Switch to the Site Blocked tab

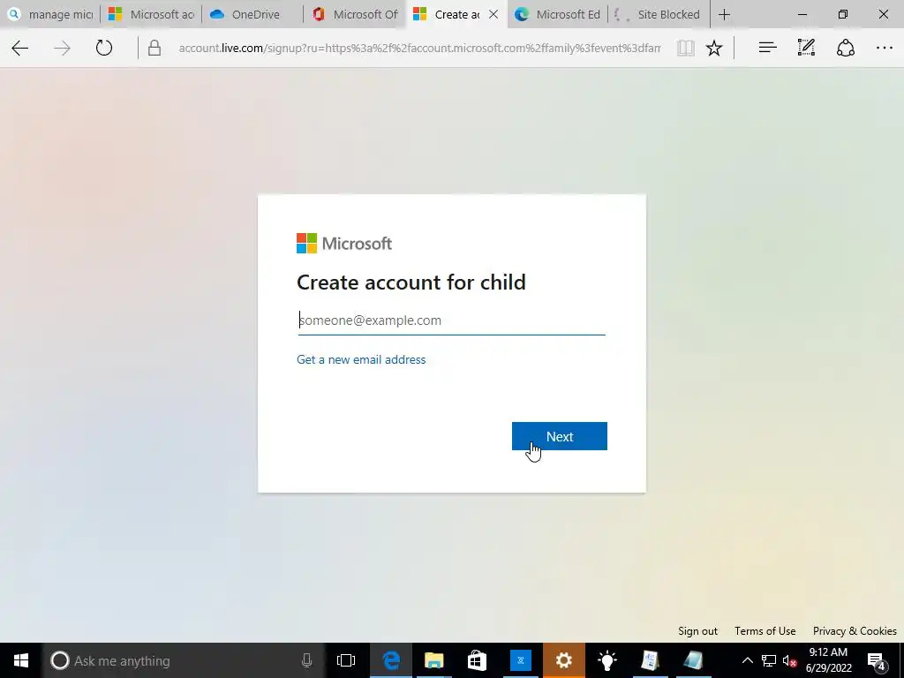tap(659, 14)
